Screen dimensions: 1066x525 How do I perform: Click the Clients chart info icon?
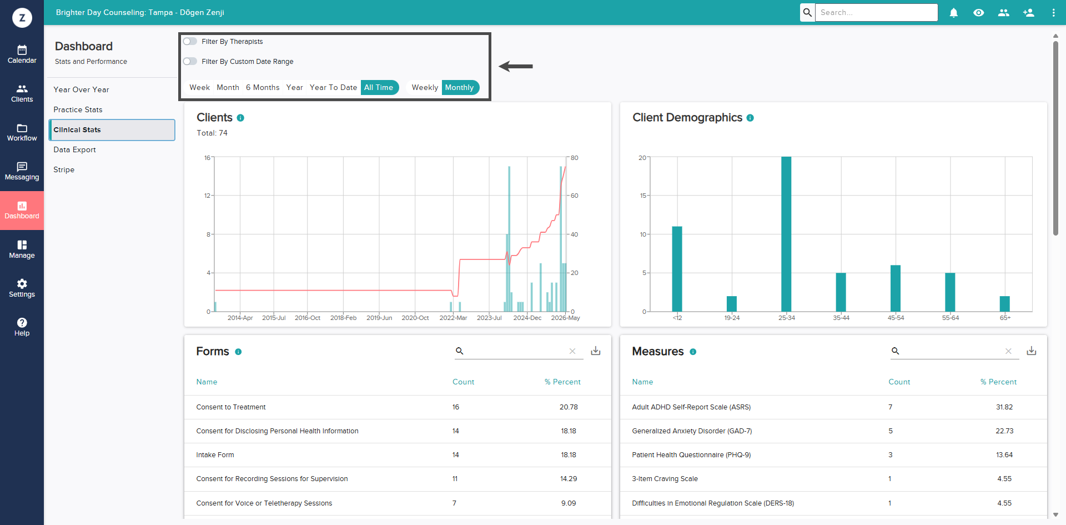click(x=240, y=118)
